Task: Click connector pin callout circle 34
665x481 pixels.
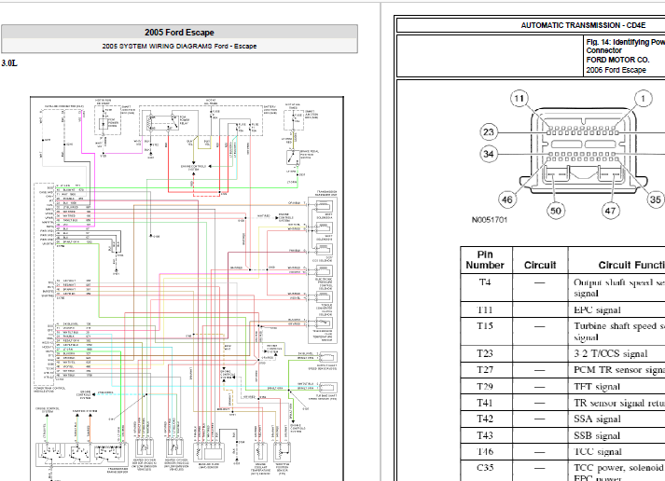Action: point(489,154)
